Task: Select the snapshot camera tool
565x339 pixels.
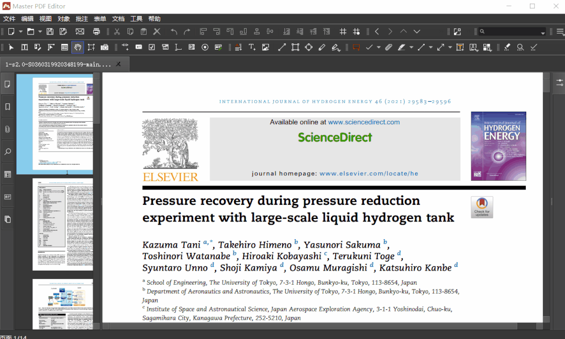Action: 105,47
